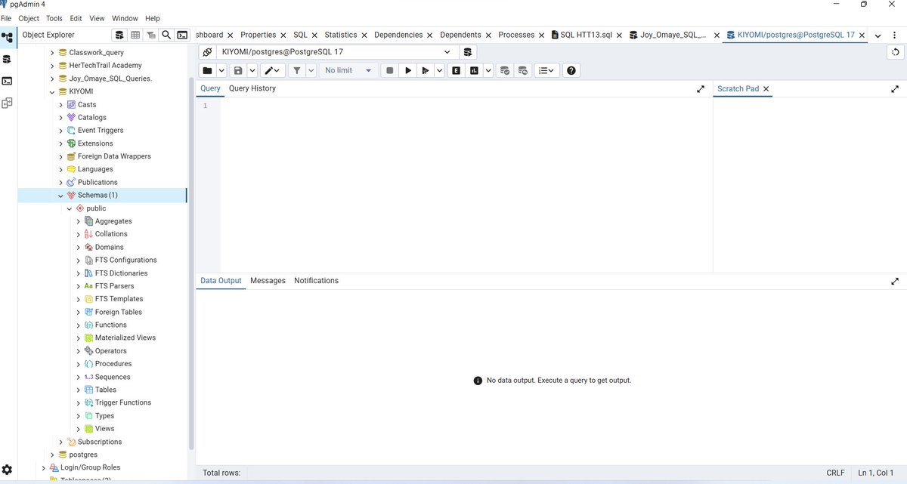Screen dimensions: 907x484
Task: Click the Explain Analyze chart icon
Action: click(x=475, y=70)
